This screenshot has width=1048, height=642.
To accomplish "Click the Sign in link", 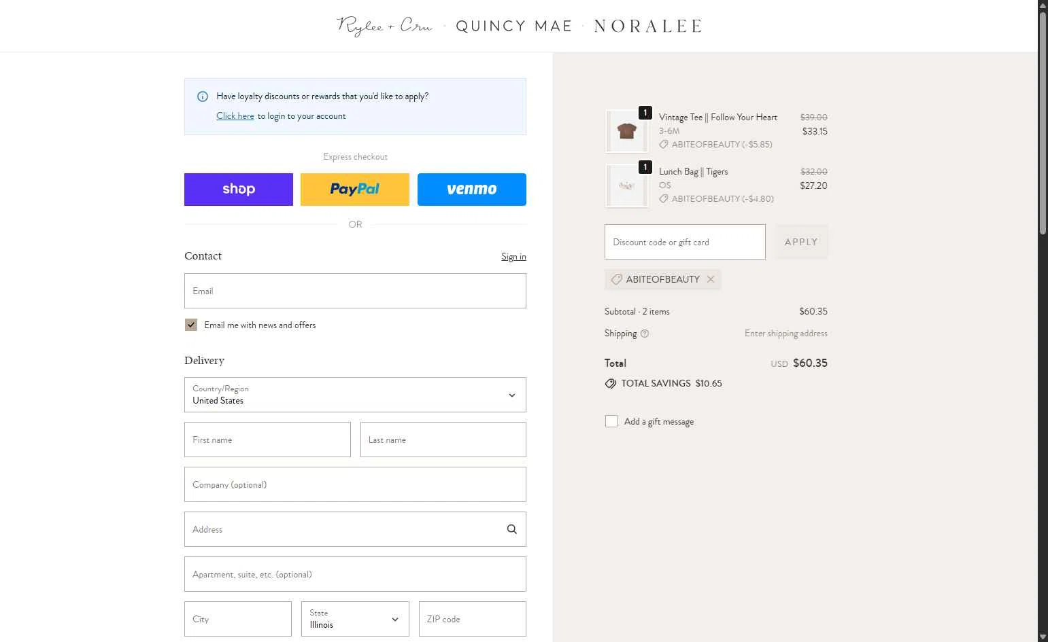I will [x=513, y=257].
